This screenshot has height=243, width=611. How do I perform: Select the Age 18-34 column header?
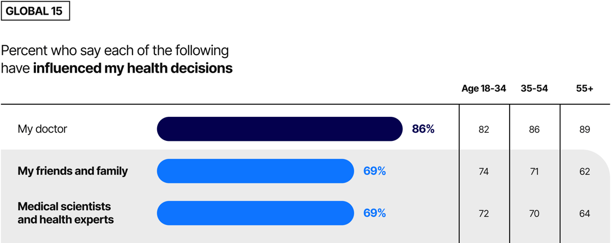coord(483,88)
